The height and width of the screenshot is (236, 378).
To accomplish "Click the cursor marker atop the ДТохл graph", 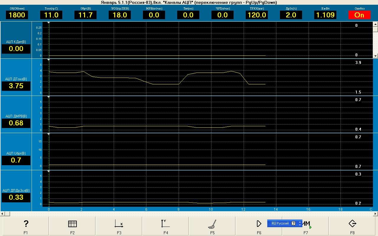I will (49, 60).
